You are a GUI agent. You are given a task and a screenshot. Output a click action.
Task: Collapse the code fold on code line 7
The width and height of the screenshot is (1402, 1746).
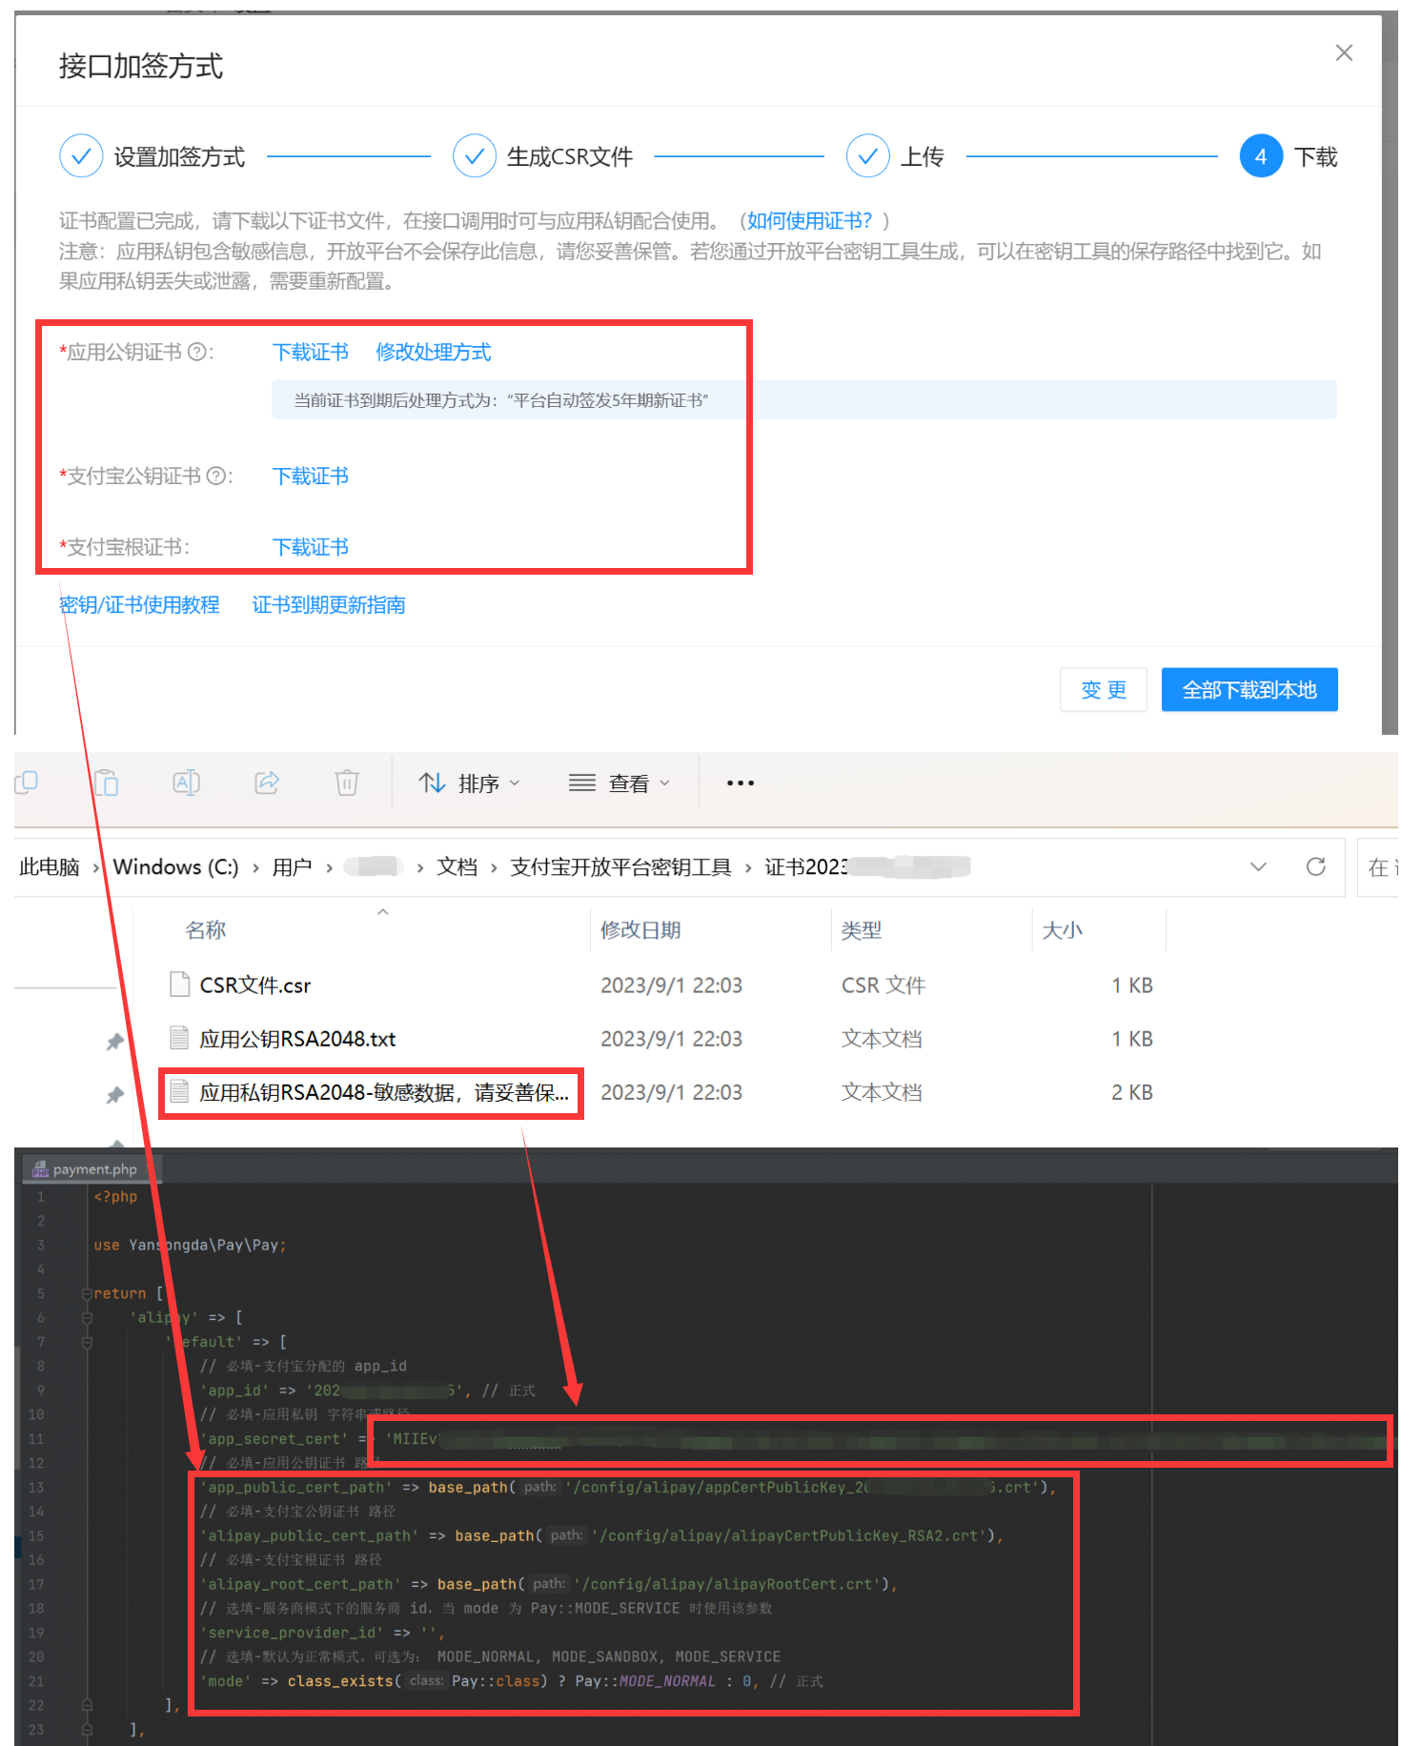coord(87,1343)
